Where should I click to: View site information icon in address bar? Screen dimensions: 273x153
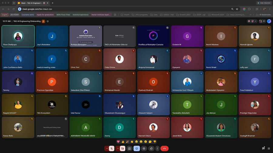tap(19, 9)
